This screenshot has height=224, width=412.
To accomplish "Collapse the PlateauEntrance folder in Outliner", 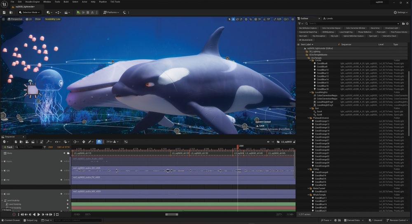I will (x=308, y=118).
